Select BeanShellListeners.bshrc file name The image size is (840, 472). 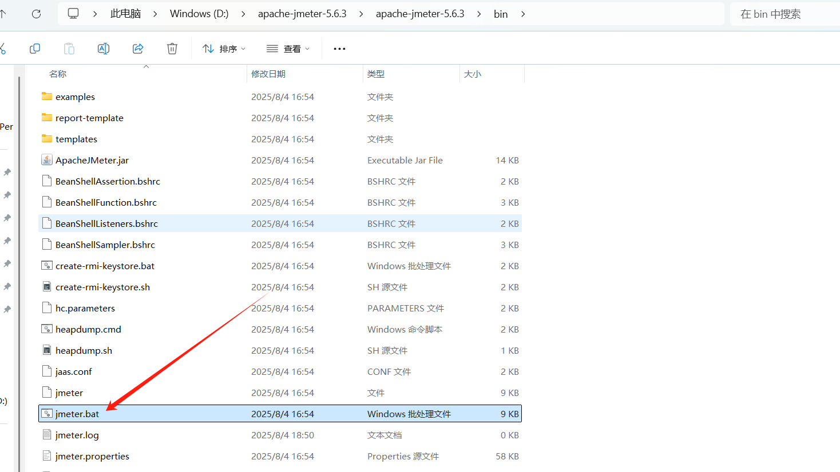pyautogui.click(x=106, y=223)
